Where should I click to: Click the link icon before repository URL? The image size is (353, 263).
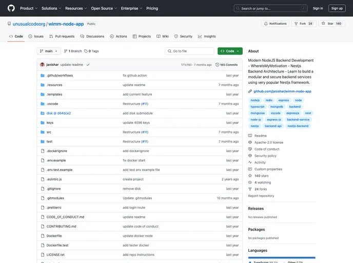click(x=250, y=91)
